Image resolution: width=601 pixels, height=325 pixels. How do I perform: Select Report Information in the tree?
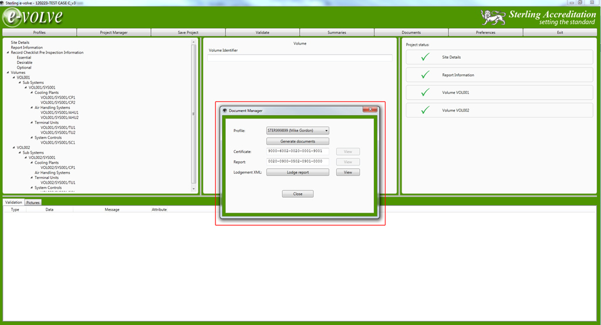tap(27, 48)
